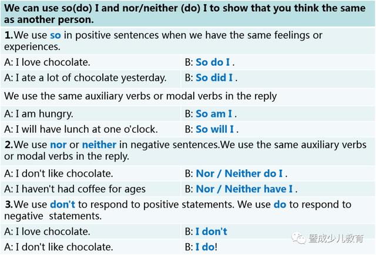Click the header row about so(do) I
Image resolution: width=376 pixels, height=255 pixels.
[x=188, y=14]
